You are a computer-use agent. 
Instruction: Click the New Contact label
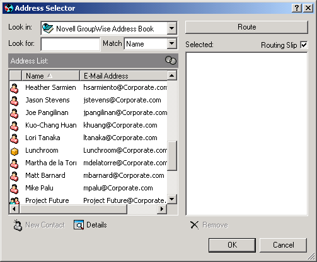click(45, 225)
